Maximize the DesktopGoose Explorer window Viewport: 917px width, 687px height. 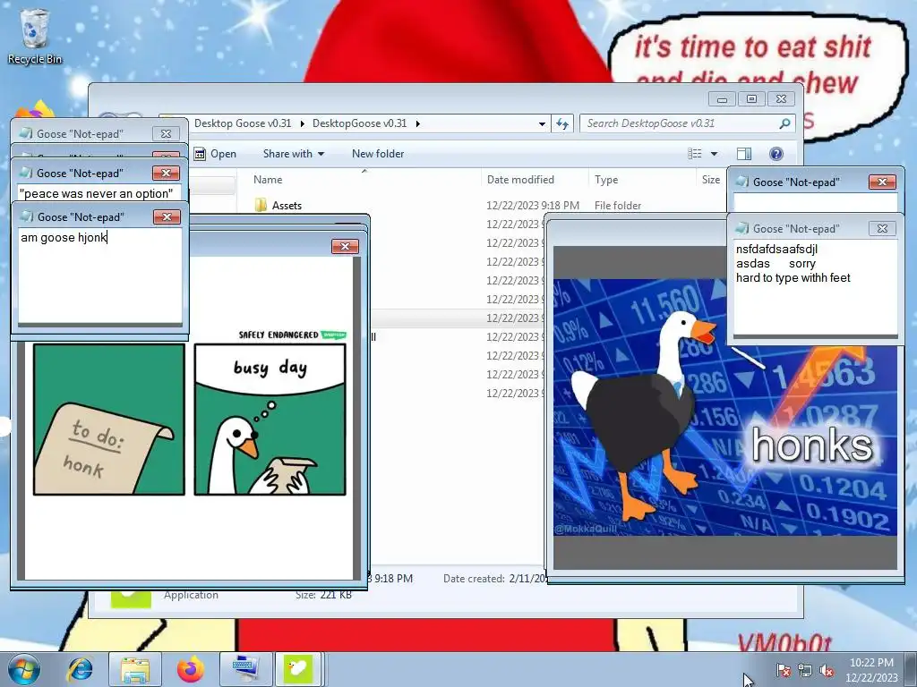click(x=751, y=98)
